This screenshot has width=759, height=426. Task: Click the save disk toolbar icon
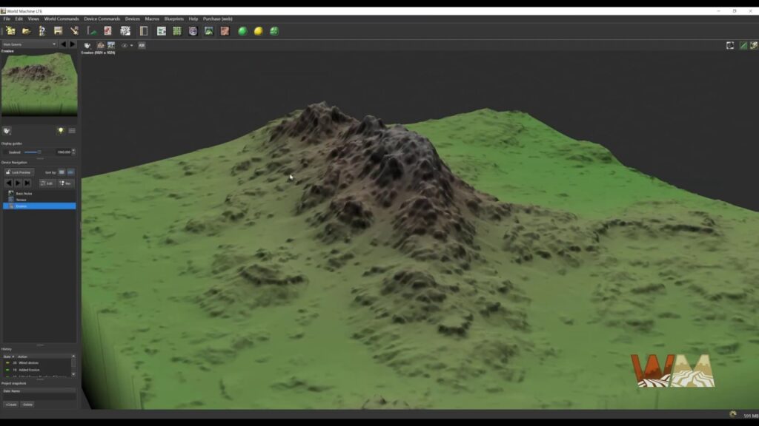click(58, 31)
